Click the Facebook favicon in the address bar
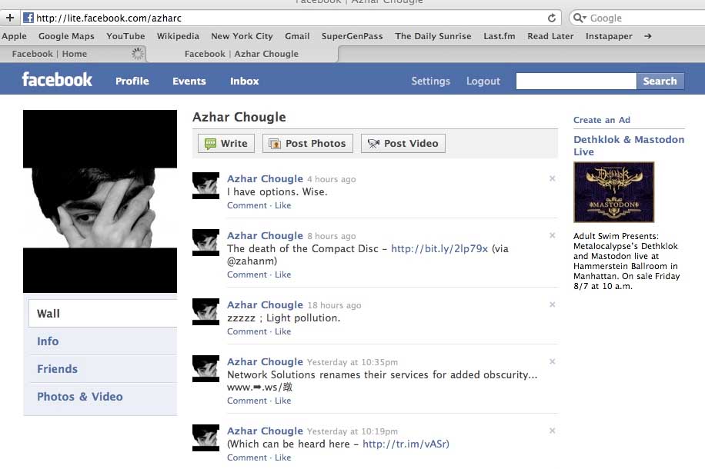The height and width of the screenshot is (469, 705). pyautogui.click(x=28, y=18)
